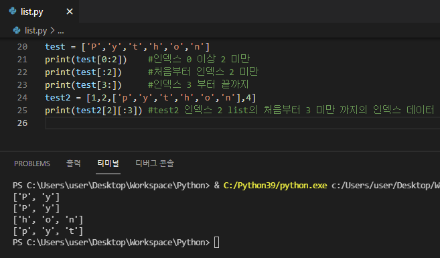Select the list.py editor tab
The image size is (440, 258).
tap(40, 11)
